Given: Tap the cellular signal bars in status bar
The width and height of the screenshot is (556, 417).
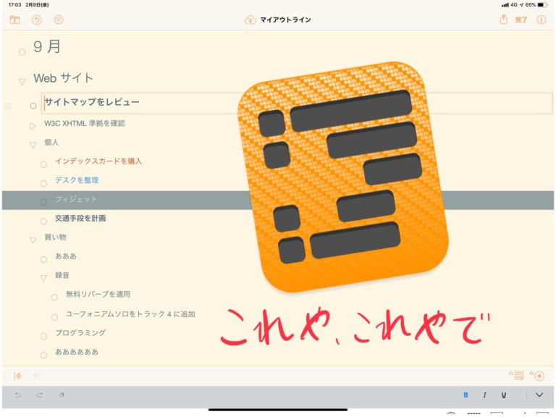Looking at the screenshot, I should click(x=505, y=5).
